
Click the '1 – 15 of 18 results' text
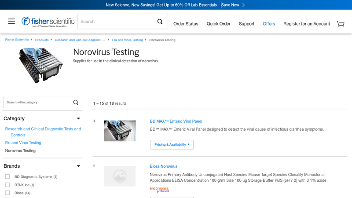tap(110, 103)
